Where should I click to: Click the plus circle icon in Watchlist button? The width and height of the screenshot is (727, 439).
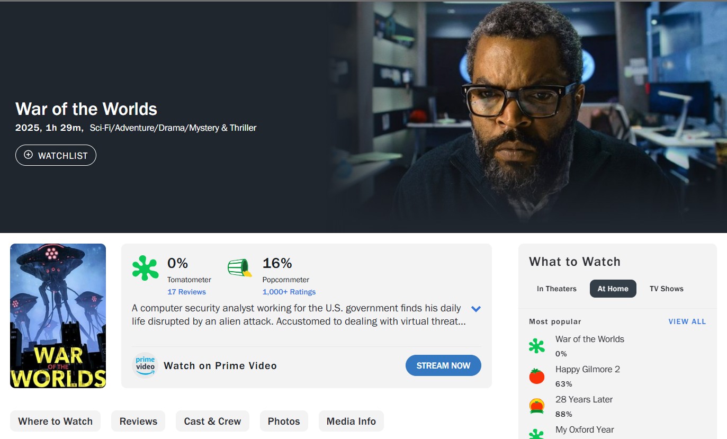pyautogui.click(x=29, y=155)
